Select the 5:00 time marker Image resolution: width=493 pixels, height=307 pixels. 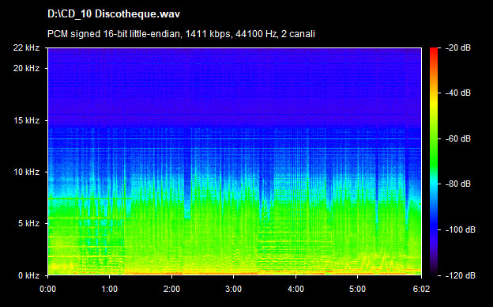pyautogui.click(x=357, y=289)
